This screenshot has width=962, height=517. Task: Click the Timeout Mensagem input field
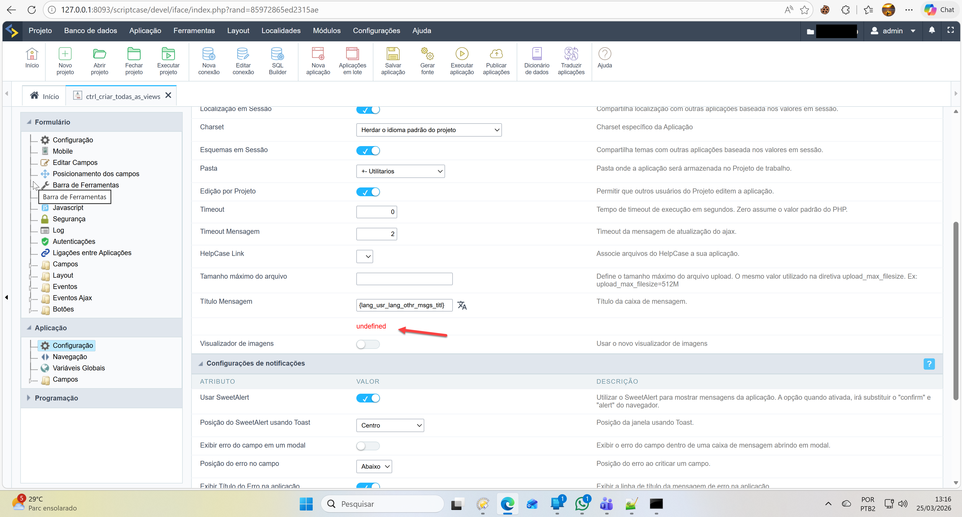(376, 234)
